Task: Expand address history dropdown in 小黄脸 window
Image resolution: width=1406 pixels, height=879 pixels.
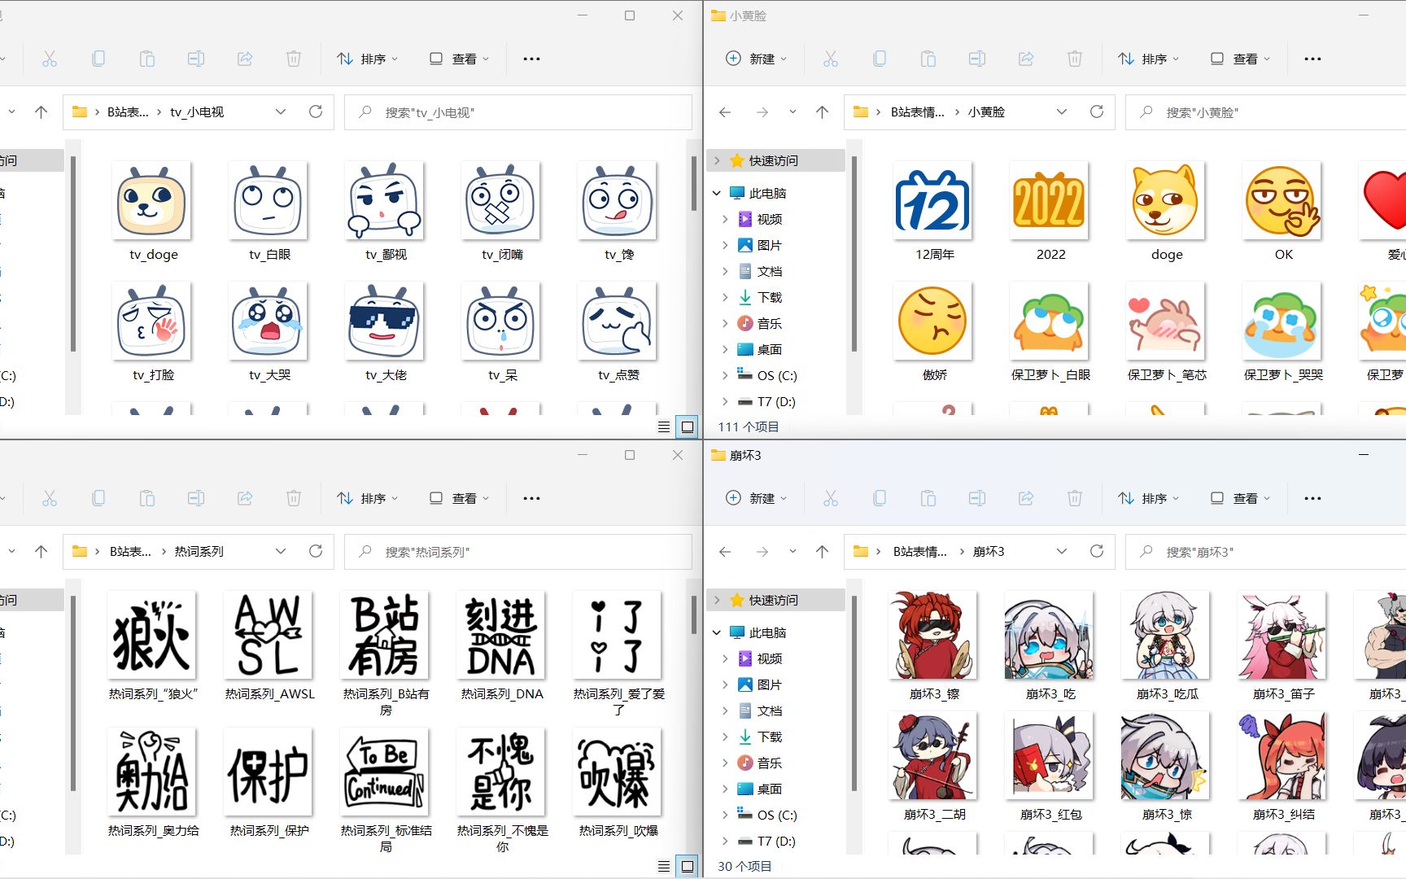Action: coord(1062,112)
